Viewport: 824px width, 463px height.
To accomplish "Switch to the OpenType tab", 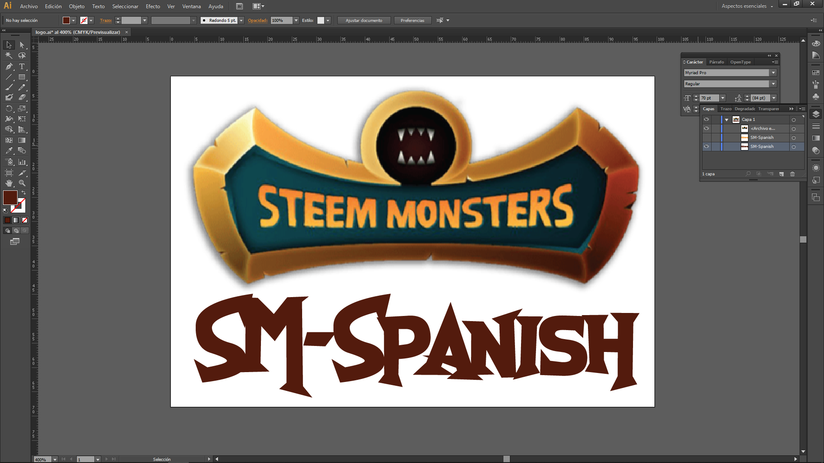I will pyautogui.click(x=740, y=62).
